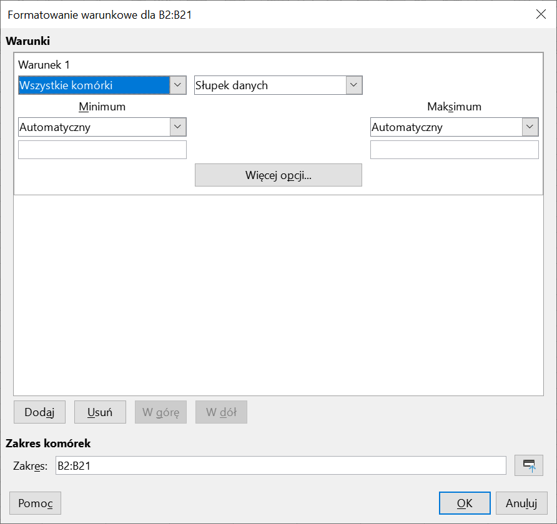Open the 'Wszystkie komórki' condition type dropdown
557x524 pixels.
[102, 85]
